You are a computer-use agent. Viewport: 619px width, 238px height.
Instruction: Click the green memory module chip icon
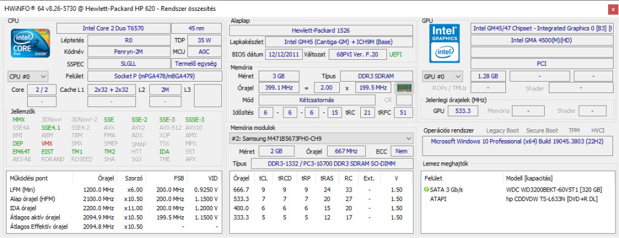tap(404, 88)
